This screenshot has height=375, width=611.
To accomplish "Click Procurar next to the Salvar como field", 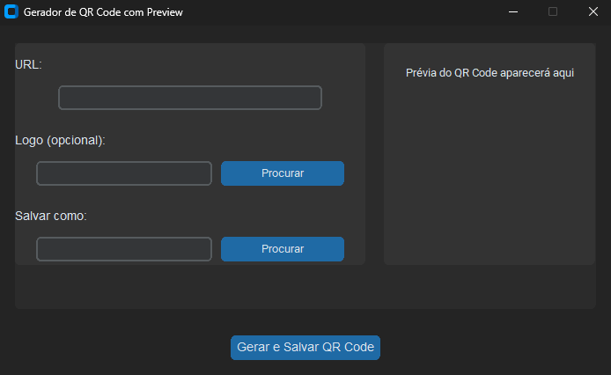I will 283,249.
